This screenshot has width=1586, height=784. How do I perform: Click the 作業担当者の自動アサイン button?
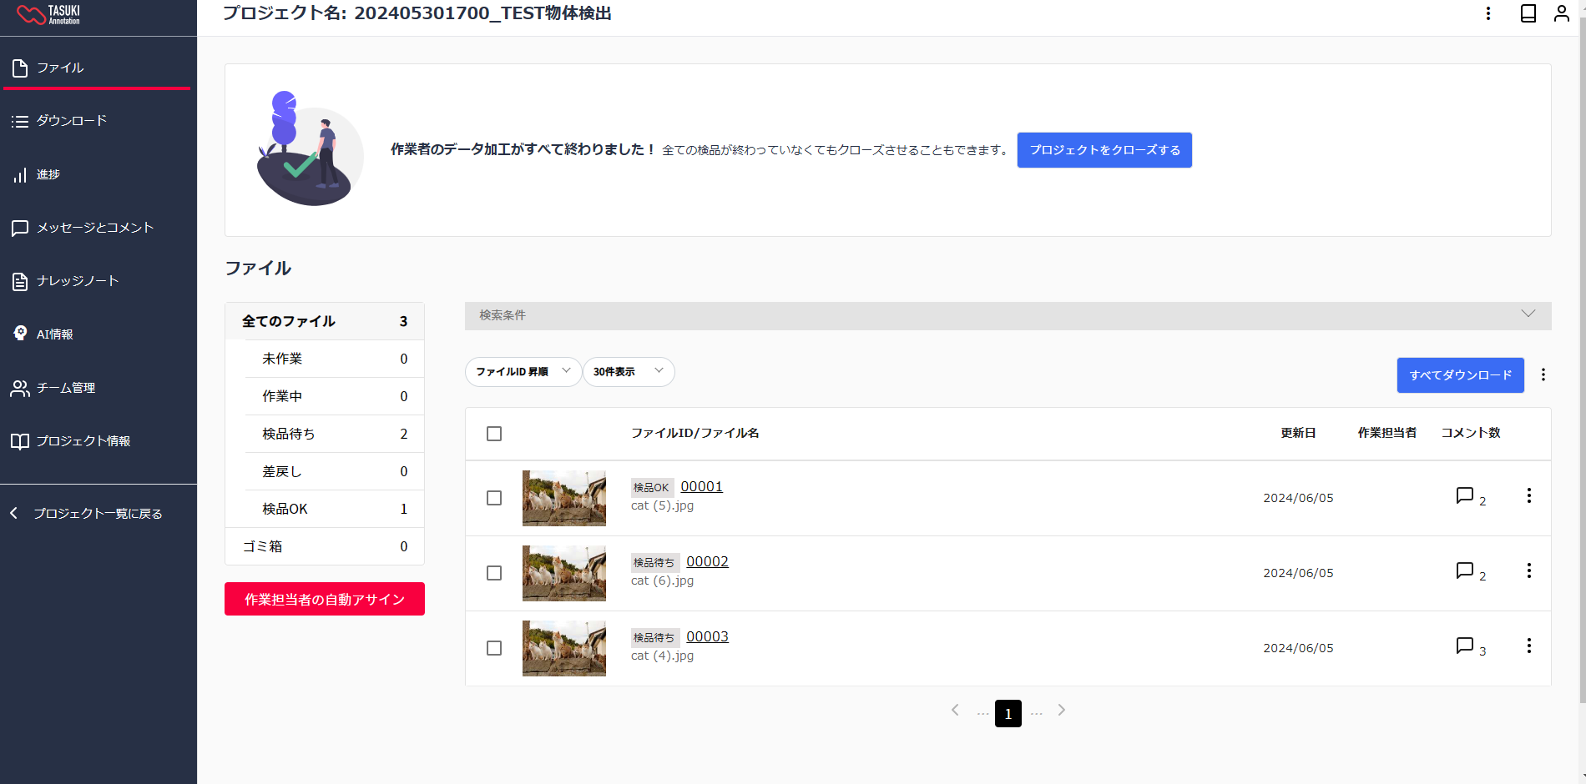click(325, 599)
